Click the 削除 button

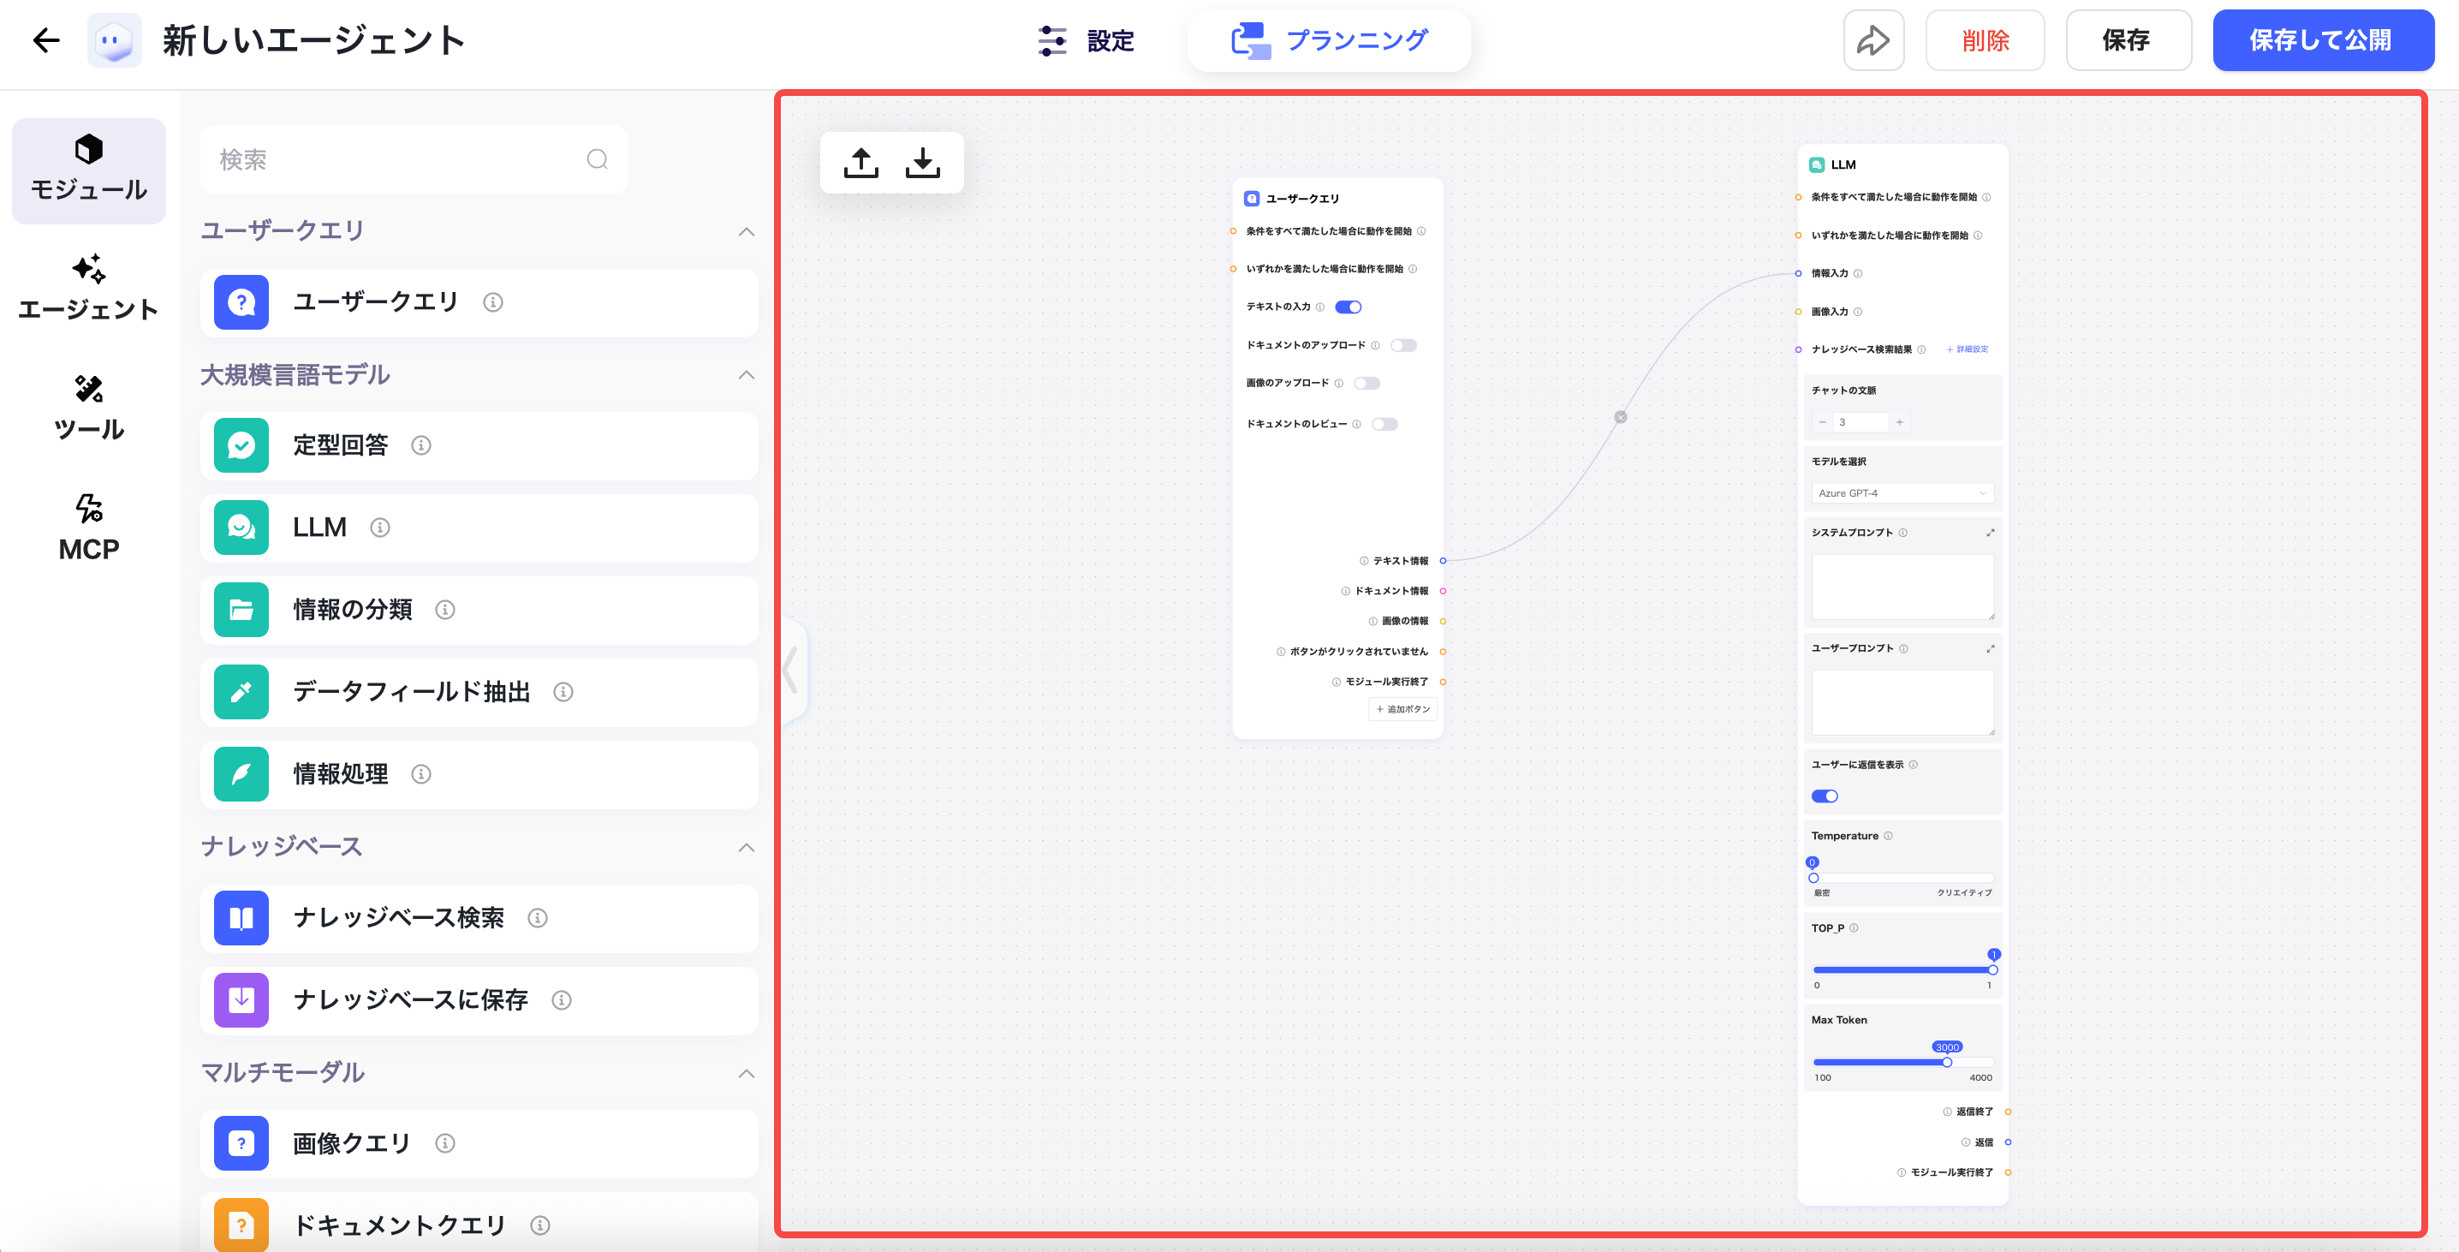coord(1985,40)
